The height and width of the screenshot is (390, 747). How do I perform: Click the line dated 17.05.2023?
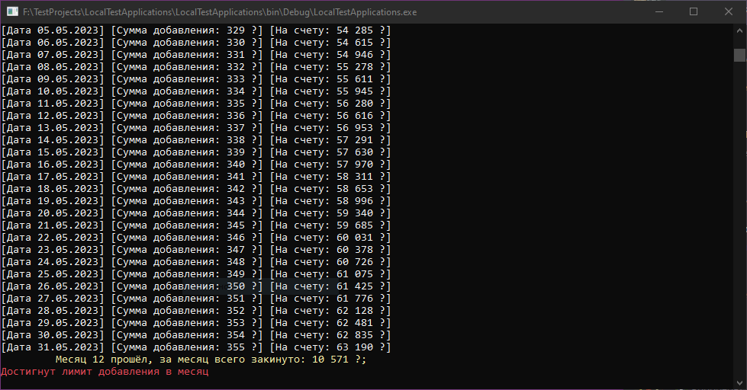click(196, 177)
